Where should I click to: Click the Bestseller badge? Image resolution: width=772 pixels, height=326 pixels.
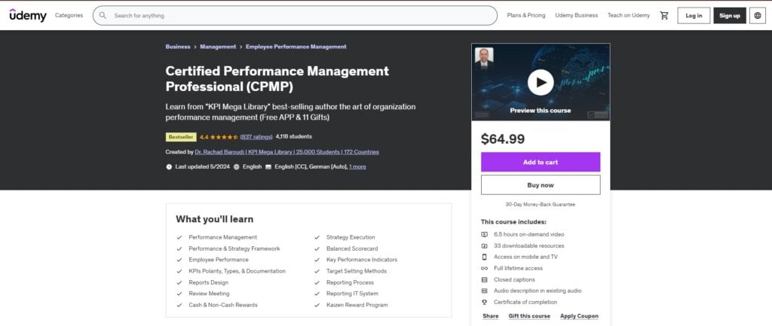pyautogui.click(x=181, y=137)
